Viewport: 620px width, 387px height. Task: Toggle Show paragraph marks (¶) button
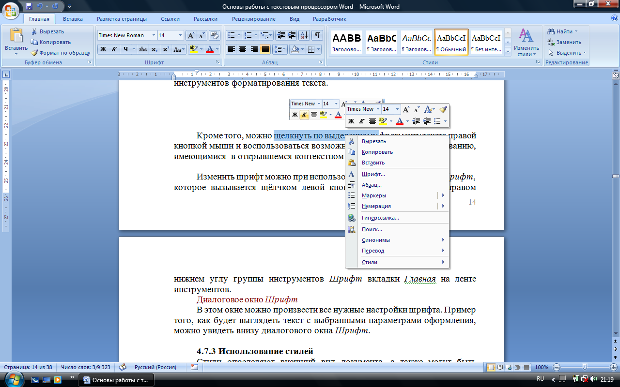coord(317,35)
